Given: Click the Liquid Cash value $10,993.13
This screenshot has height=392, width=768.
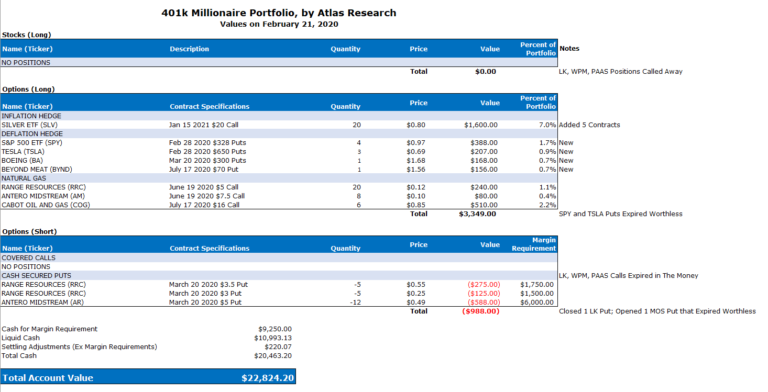Looking at the screenshot, I should [272, 338].
